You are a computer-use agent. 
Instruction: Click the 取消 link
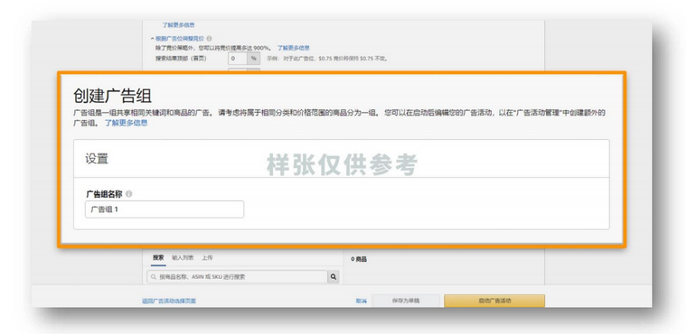coord(361,302)
